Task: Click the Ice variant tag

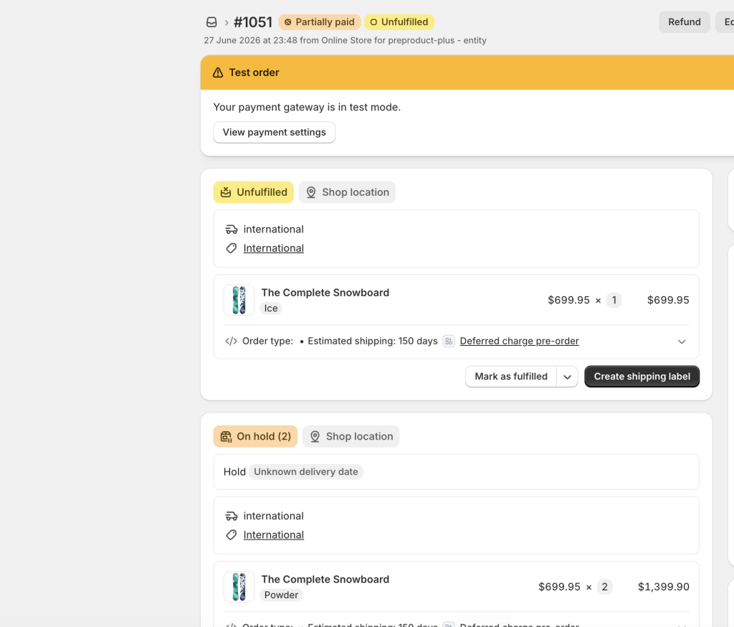Action: 271,308
